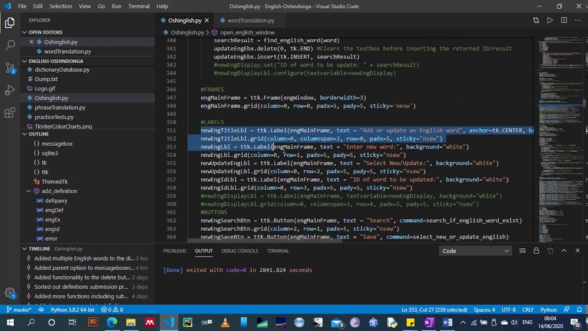The width and height of the screenshot is (588, 331).
Task: Switch to the Problems panel tab
Action: tap(175, 251)
